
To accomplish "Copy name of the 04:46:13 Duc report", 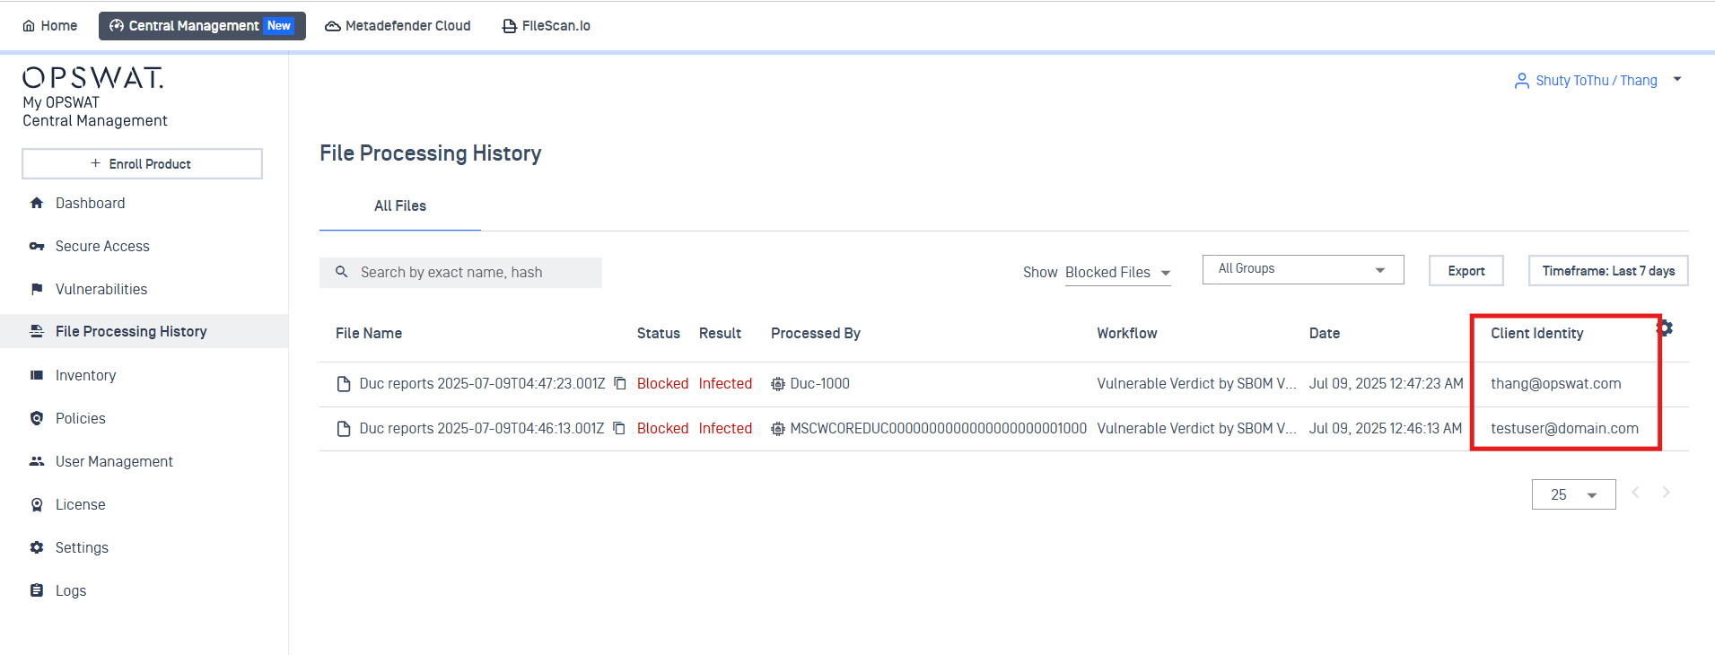I will pos(619,428).
